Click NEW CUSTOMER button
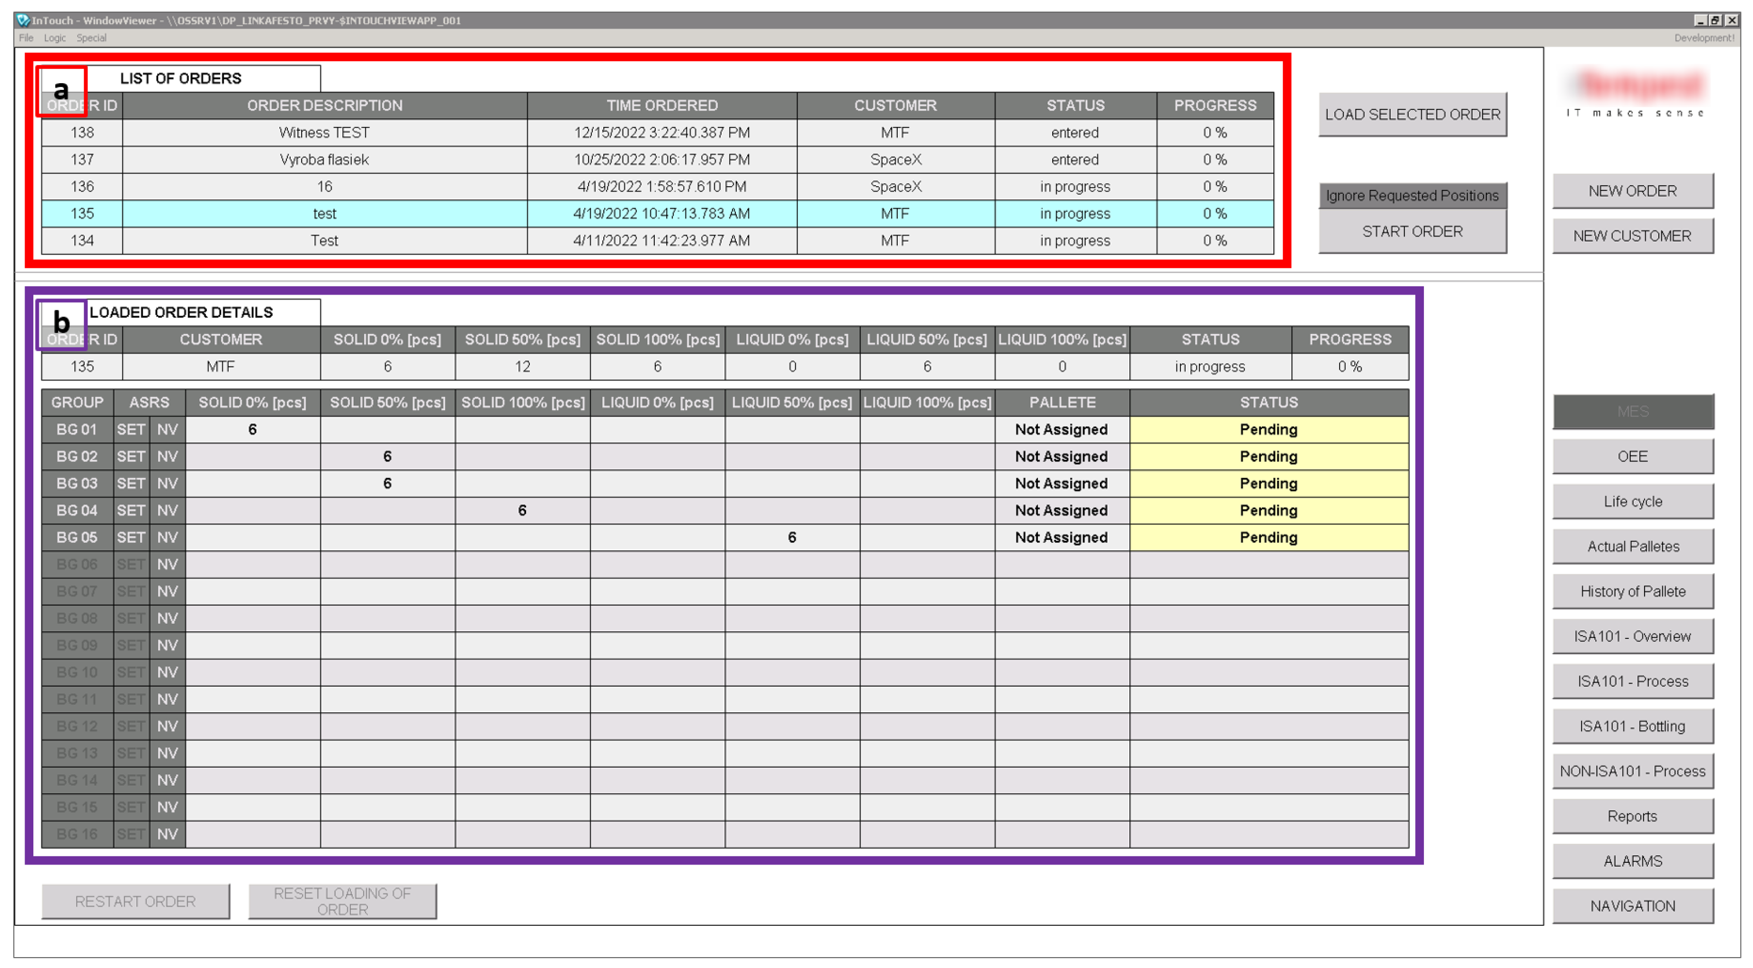Image resolution: width=1753 pixels, height=968 pixels. [x=1632, y=236]
